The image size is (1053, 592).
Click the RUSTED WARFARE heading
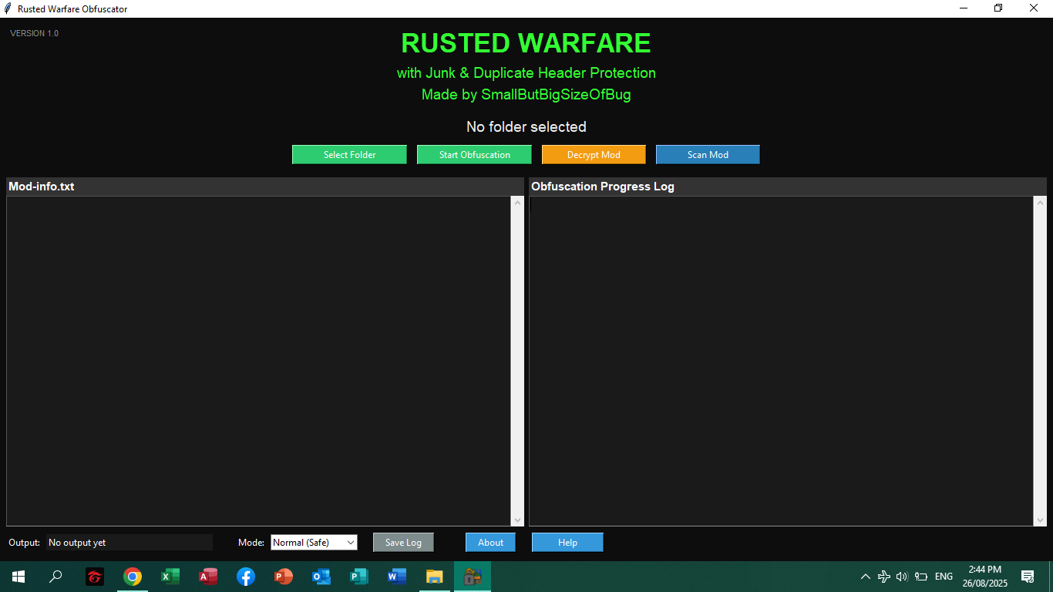pyautogui.click(x=526, y=43)
